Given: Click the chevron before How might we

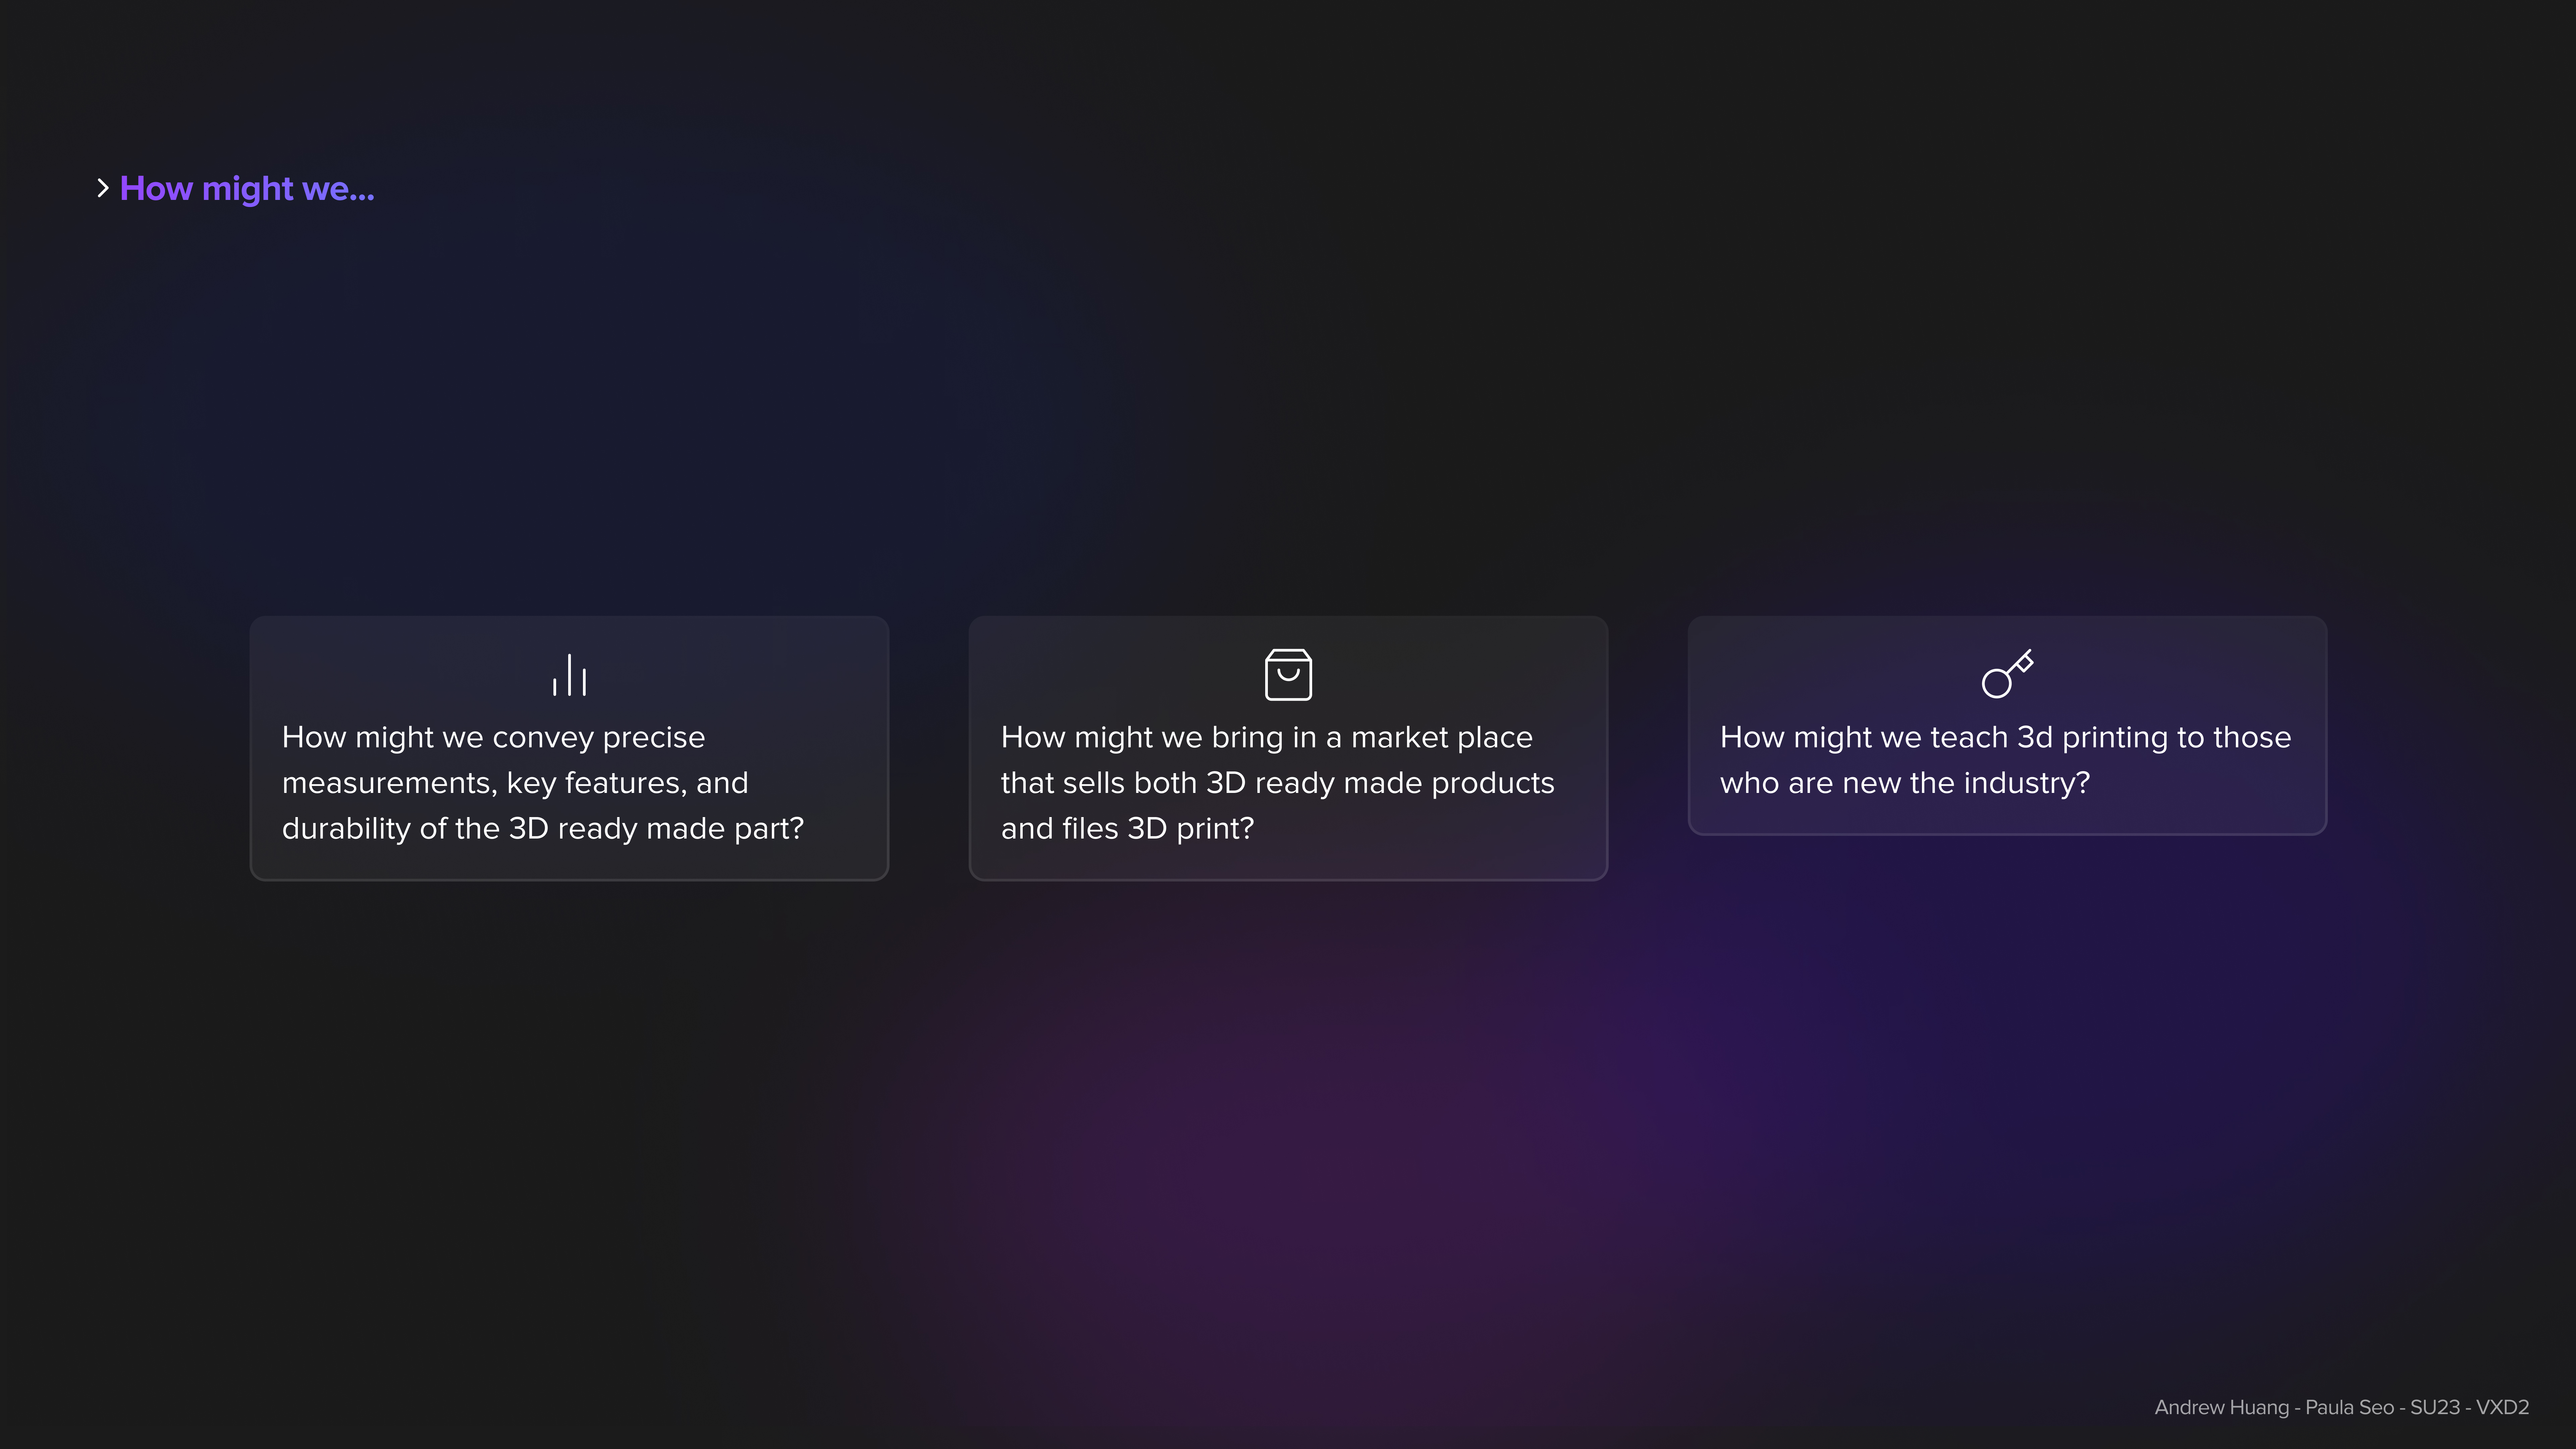Looking at the screenshot, I should [102, 188].
